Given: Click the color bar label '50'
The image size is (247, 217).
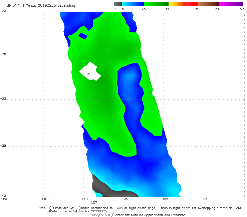Looking at the screenshot, I should point(197,9).
